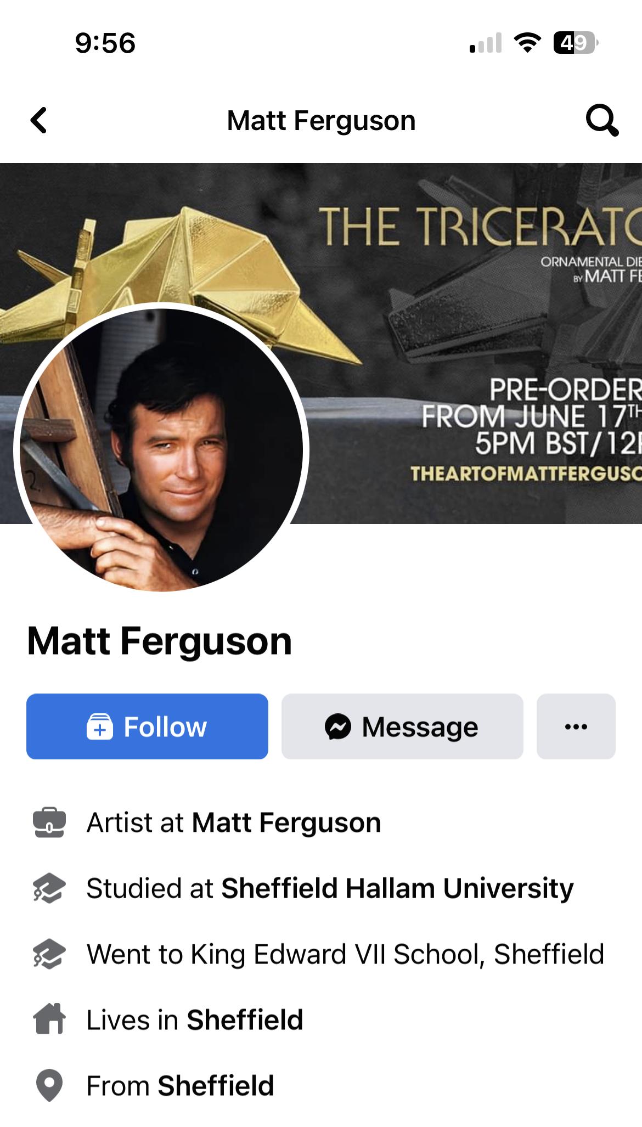Tap graduation cap icon beside King Edward VII School
Image resolution: width=642 pixels, height=1127 pixels.
pyautogui.click(x=49, y=954)
